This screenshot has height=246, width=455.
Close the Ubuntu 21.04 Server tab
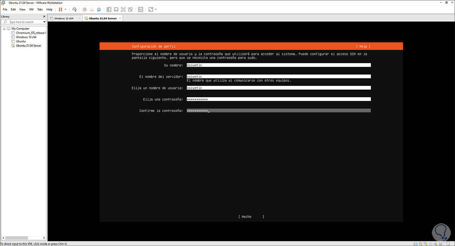pos(120,18)
